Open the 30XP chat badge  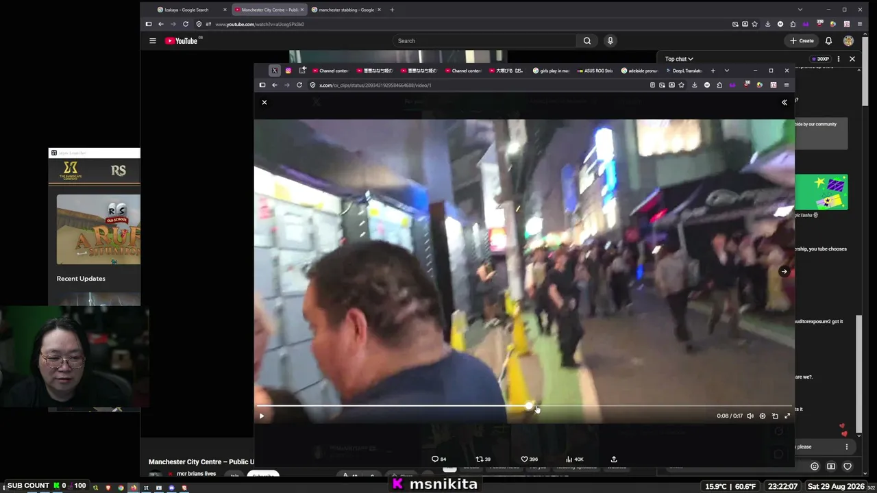coord(820,59)
